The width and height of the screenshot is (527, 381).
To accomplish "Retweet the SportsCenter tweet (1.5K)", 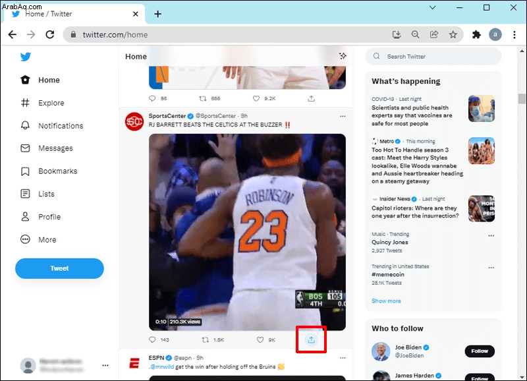I will point(205,339).
